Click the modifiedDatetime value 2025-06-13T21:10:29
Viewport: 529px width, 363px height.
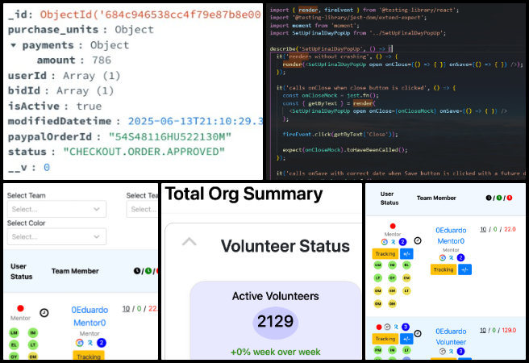point(195,121)
